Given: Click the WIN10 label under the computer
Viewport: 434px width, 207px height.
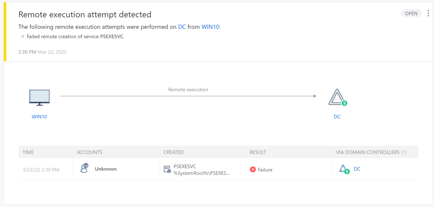Looking at the screenshot, I should (39, 117).
